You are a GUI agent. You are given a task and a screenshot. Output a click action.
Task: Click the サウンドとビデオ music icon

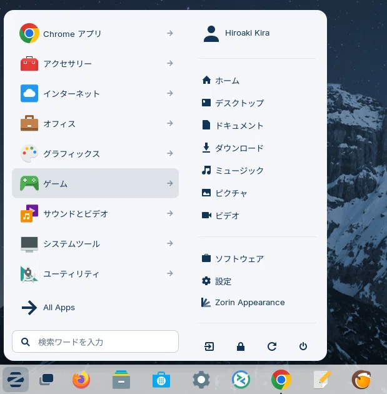[x=29, y=214]
